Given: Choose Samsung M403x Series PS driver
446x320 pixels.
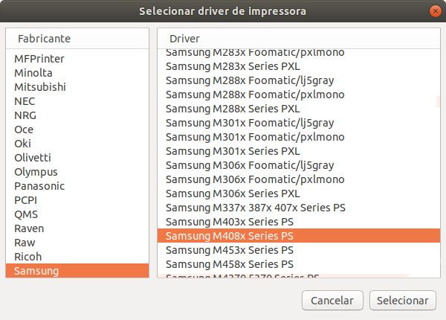Looking at the screenshot, I should pos(230,222).
